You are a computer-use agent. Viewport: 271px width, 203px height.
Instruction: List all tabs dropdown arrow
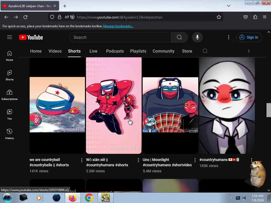228,6
